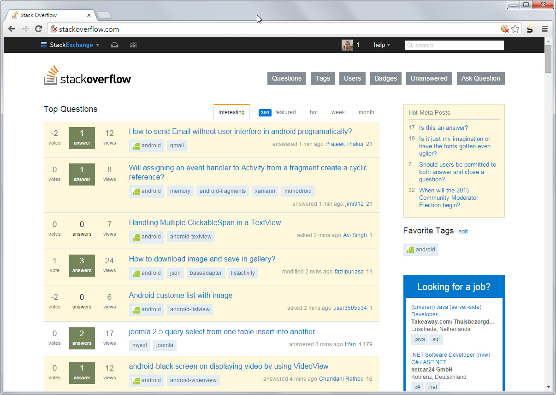Click the mysql tag
The height and width of the screenshot is (395, 556).
click(139, 345)
